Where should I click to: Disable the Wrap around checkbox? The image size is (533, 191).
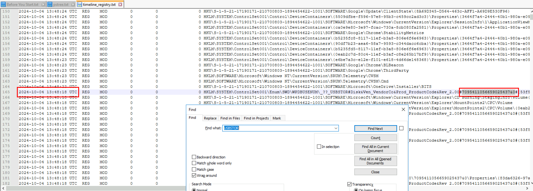194,176
